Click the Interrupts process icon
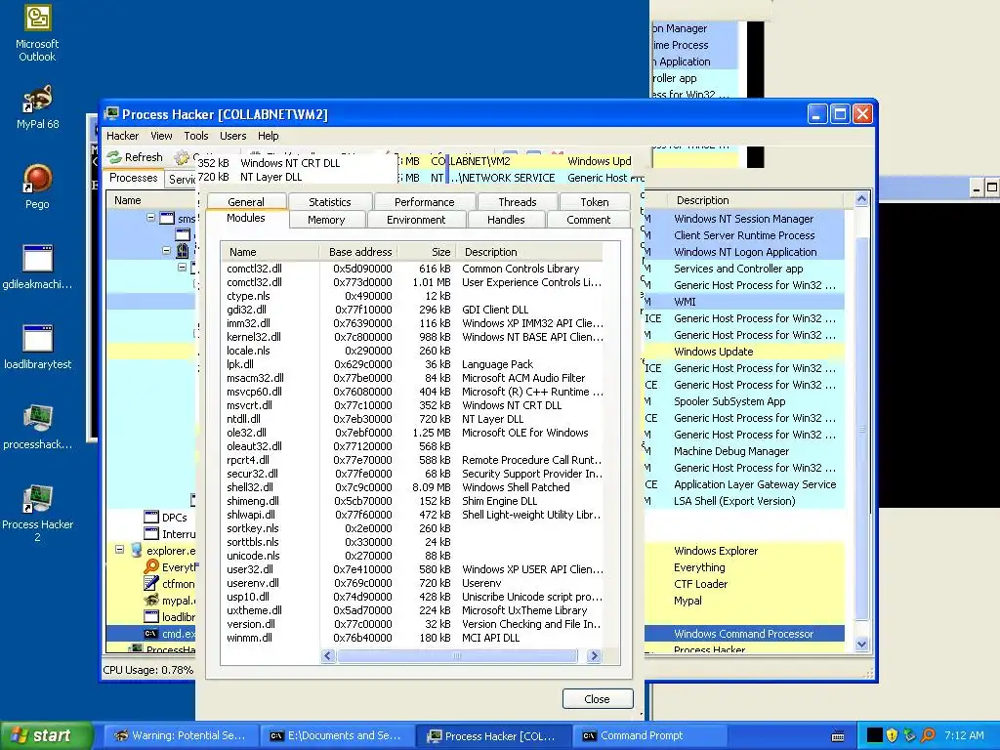 tap(151, 534)
